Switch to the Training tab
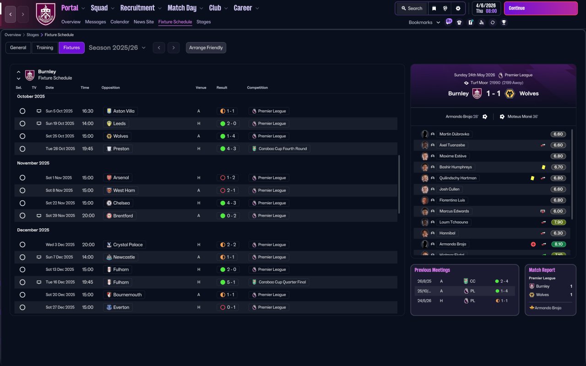This screenshot has width=586, height=366. click(x=45, y=48)
